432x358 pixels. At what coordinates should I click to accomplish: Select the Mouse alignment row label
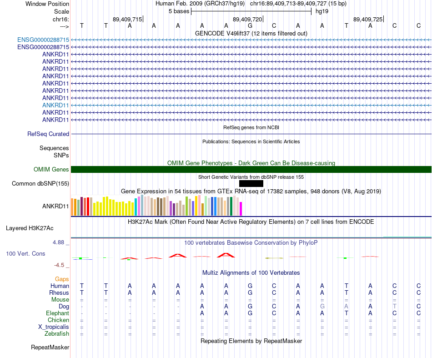[60, 300]
